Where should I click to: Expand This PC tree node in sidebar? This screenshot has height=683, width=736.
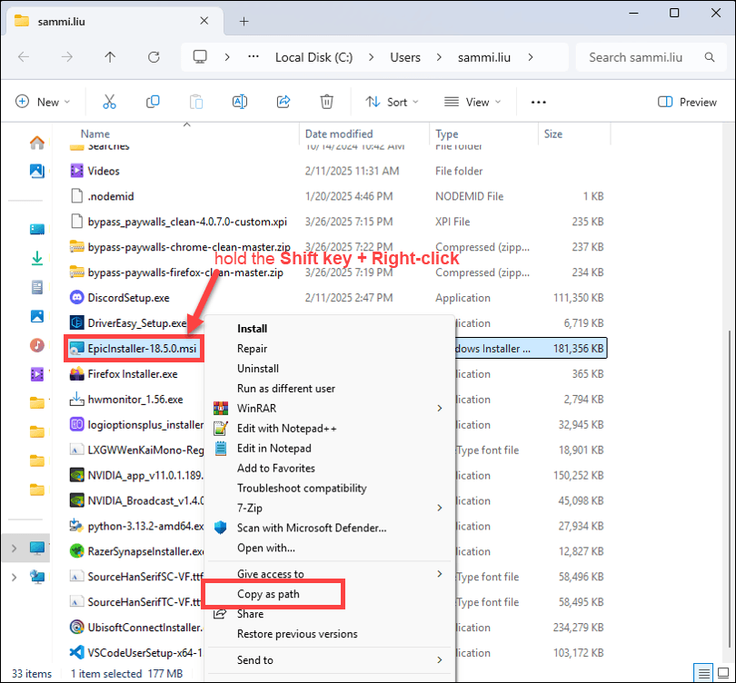pos(14,548)
